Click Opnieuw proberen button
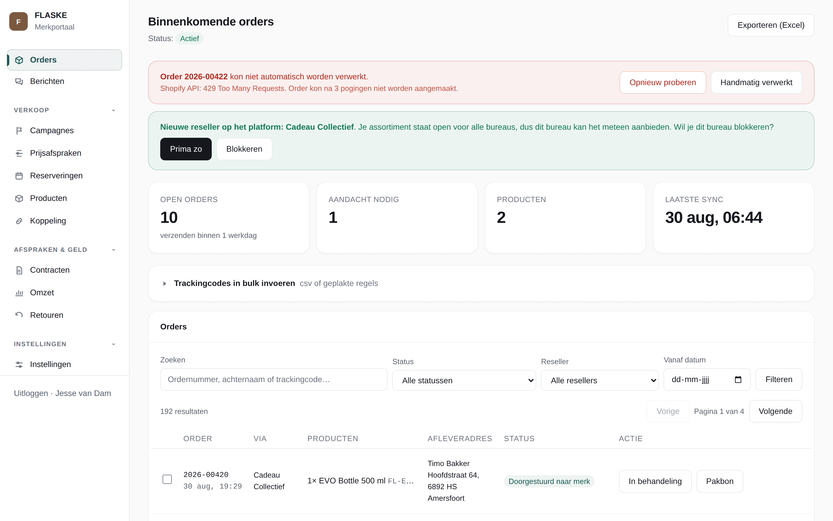 (x=663, y=82)
